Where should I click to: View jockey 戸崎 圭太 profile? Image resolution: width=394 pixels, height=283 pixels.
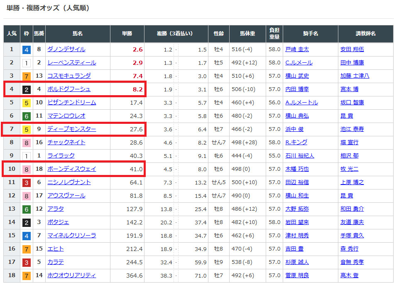(297, 49)
